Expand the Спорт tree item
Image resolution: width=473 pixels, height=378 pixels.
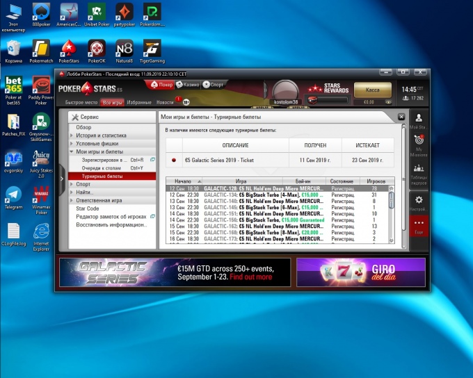[x=72, y=184]
